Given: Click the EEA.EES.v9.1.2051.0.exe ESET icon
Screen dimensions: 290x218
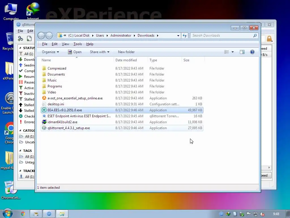Looking at the screenshot, I should click(x=44, y=110).
